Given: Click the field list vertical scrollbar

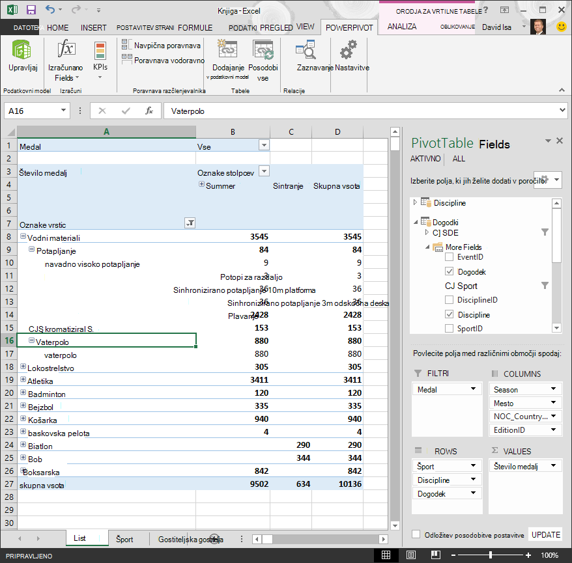Looking at the screenshot, I should (556, 265).
